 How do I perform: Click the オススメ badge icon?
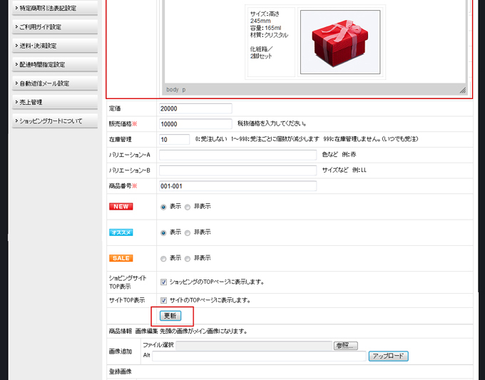(x=121, y=232)
